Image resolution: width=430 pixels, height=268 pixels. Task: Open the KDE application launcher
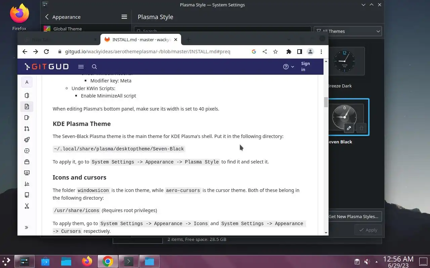6,261
